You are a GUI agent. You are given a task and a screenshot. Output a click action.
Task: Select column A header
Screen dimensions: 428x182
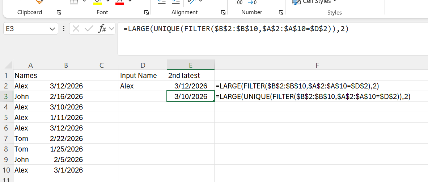click(30, 65)
